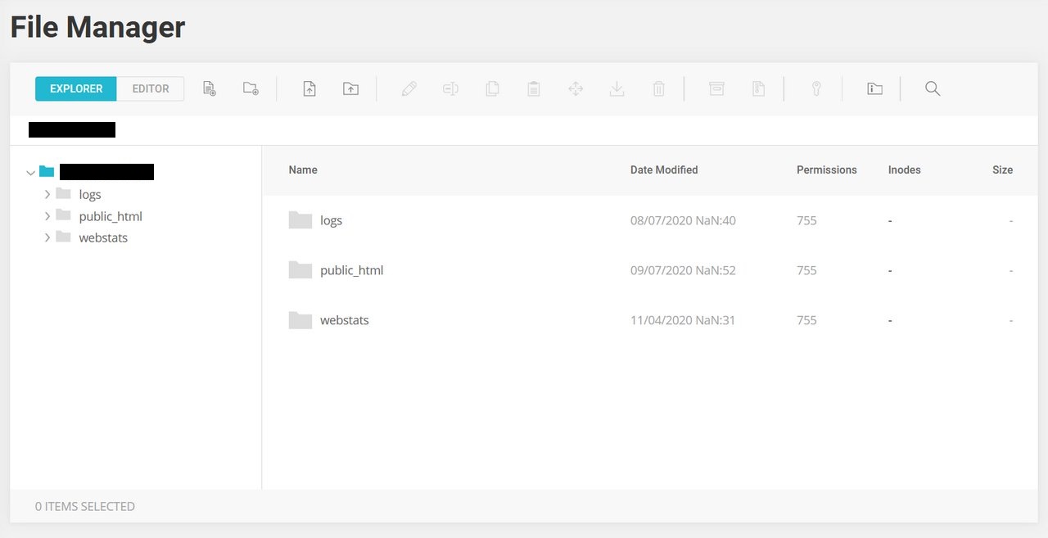
Task: Click the Folder Upload icon
Action: tap(350, 88)
